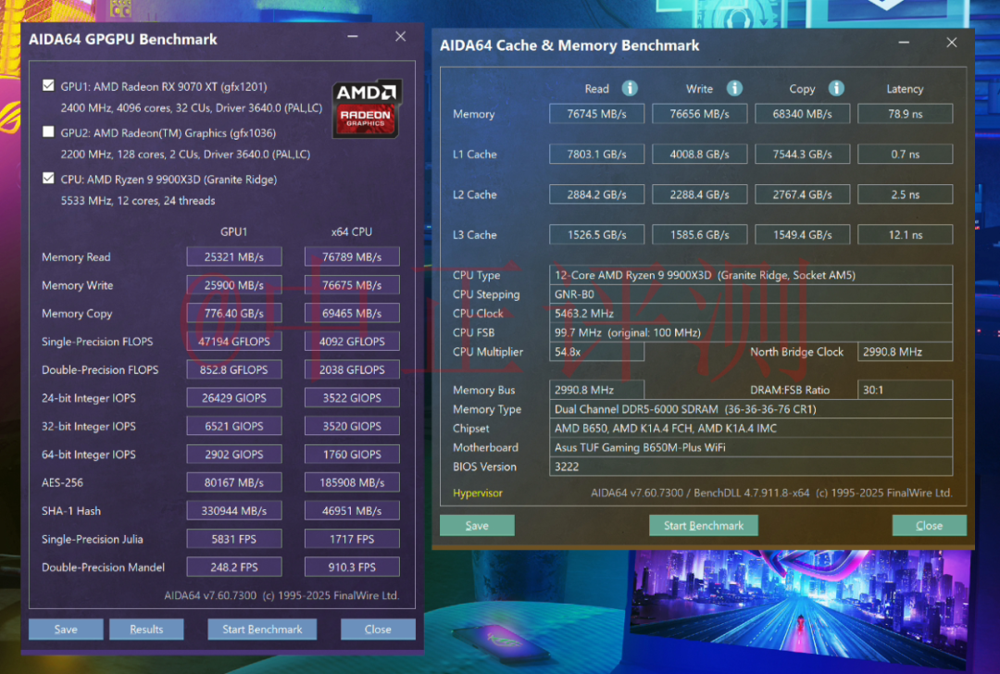Click Close button in Cache & Memory window
Viewport: 1000px width, 674px height.
tap(930, 526)
